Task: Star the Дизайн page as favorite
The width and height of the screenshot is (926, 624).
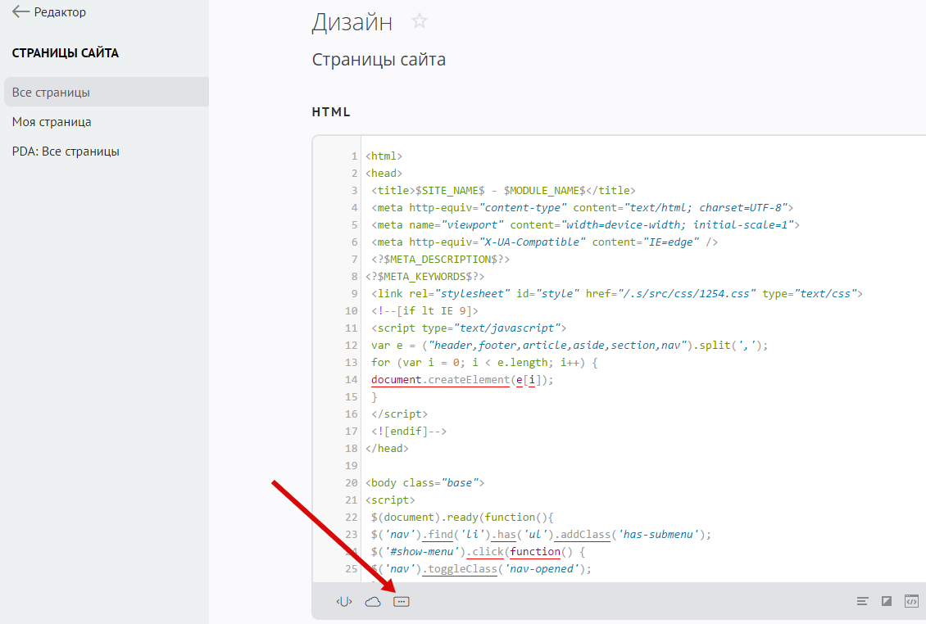Action: pos(420,21)
